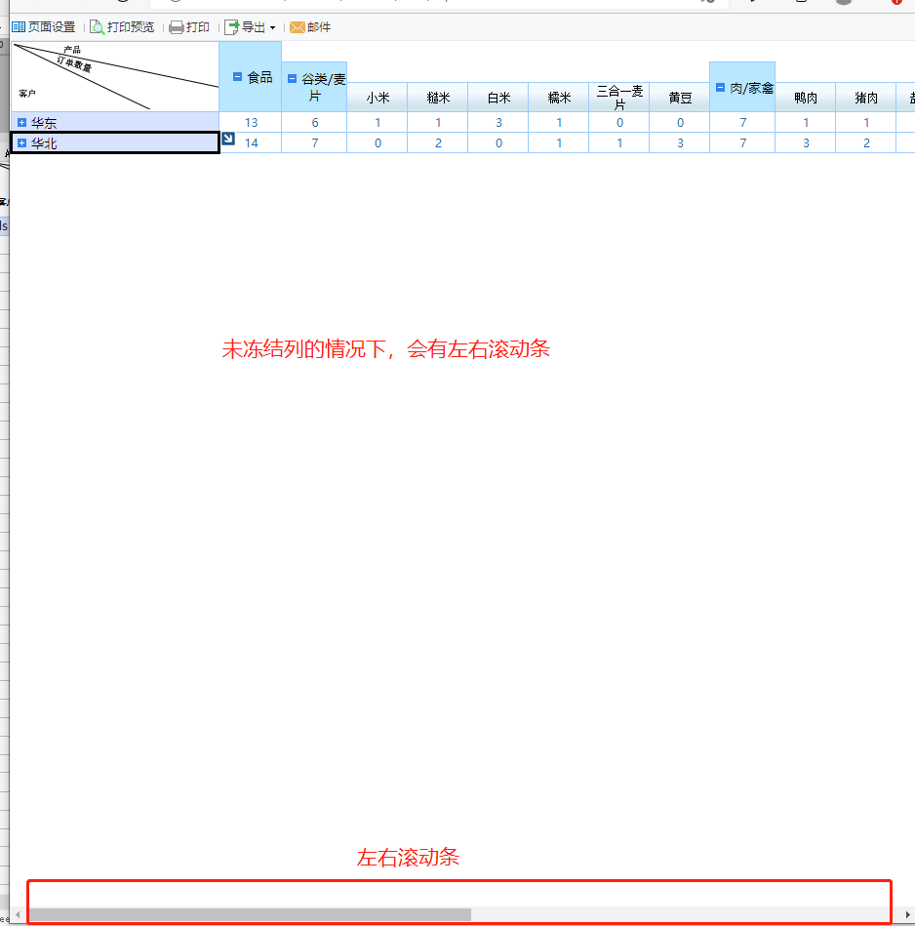Click the 华东 食品 value 13
The height and width of the screenshot is (926, 915).
pyautogui.click(x=251, y=122)
